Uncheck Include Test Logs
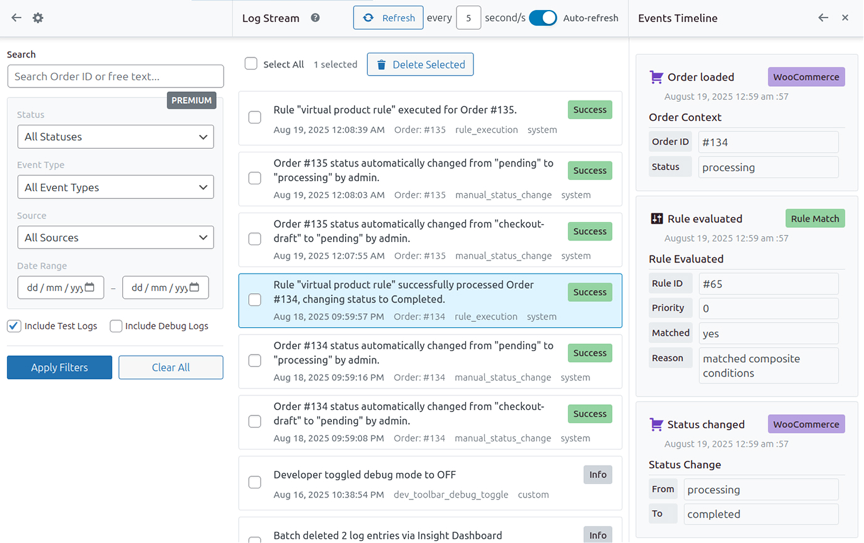The image size is (864, 543). tap(14, 326)
